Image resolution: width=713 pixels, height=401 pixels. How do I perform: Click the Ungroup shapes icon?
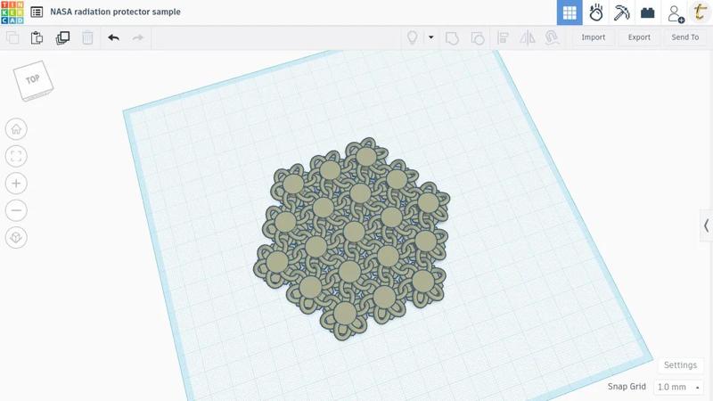tap(477, 38)
